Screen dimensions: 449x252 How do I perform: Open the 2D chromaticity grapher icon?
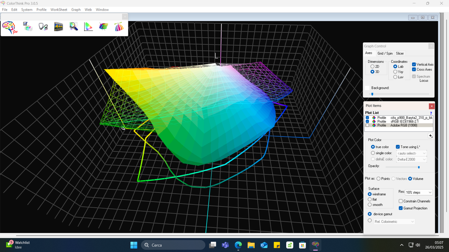(88, 27)
